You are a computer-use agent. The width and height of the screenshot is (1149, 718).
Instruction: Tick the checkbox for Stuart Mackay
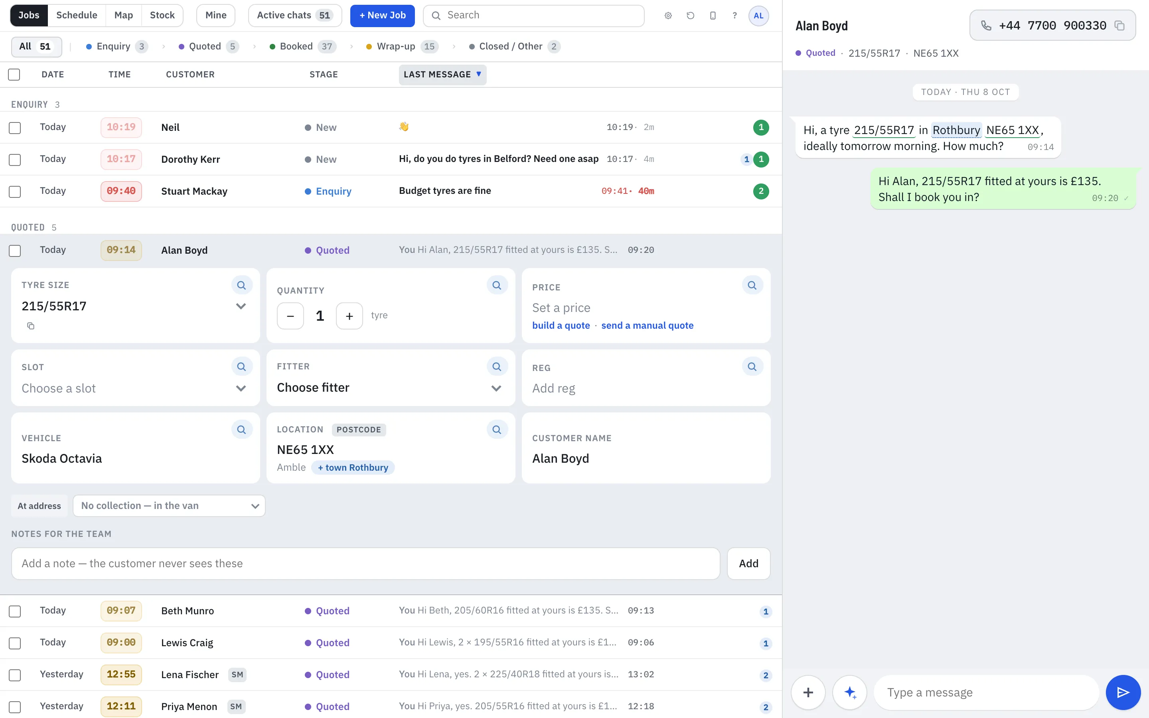point(15,191)
